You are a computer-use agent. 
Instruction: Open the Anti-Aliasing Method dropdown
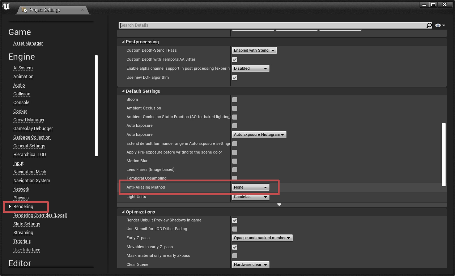click(251, 187)
